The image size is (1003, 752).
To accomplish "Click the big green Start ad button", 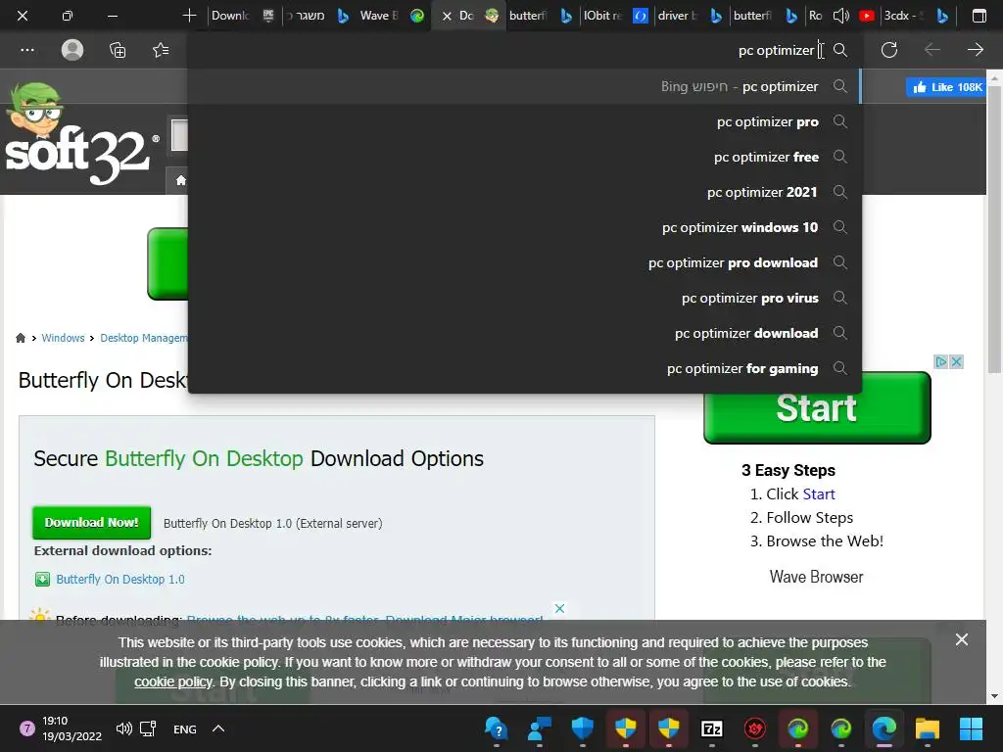I will point(817,407).
